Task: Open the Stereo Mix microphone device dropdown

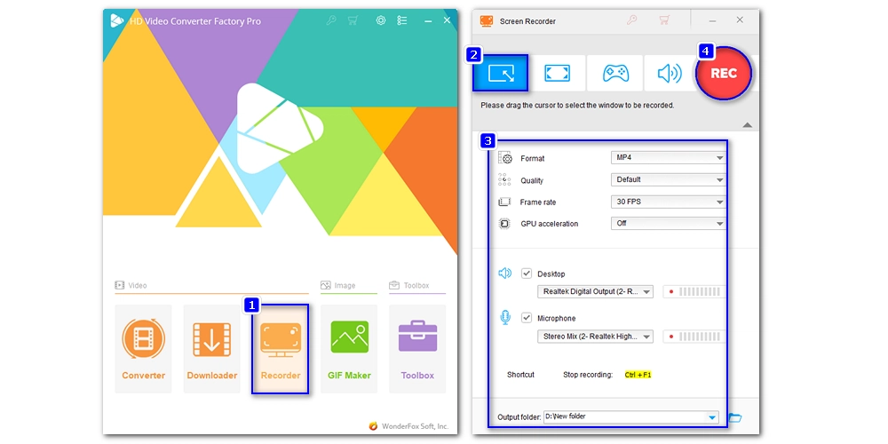Action: [x=595, y=337]
